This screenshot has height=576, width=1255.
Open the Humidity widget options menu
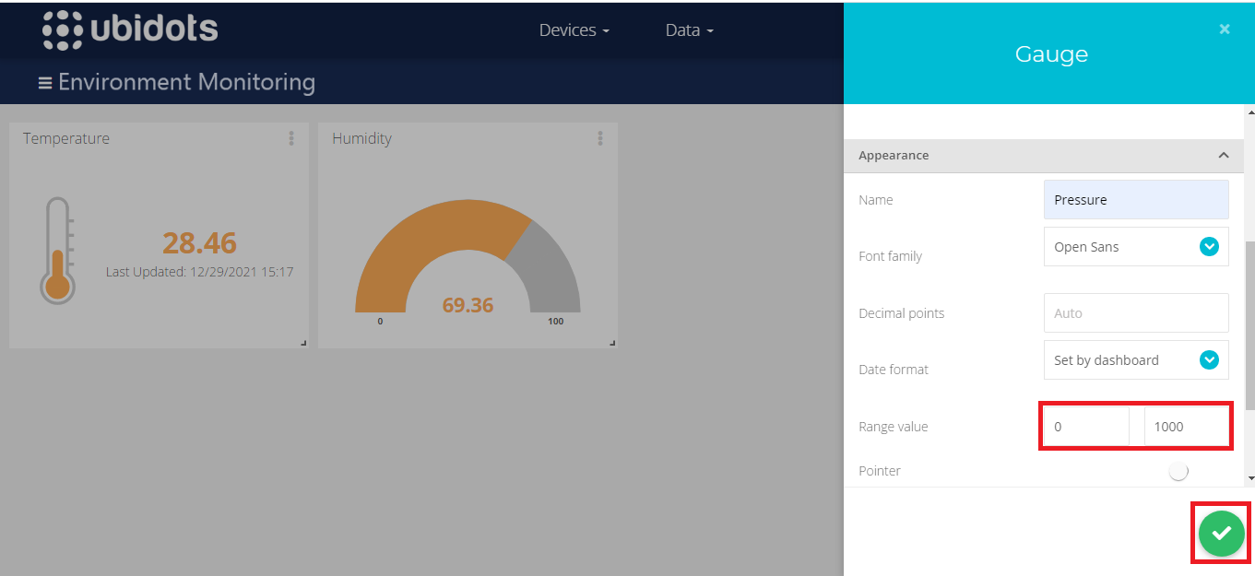click(600, 138)
